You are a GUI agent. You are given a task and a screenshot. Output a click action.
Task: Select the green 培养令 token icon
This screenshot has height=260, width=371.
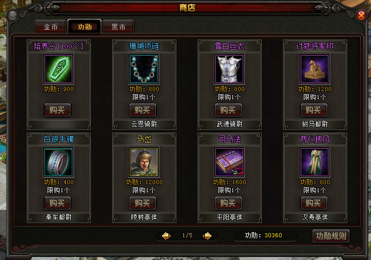click(59, 69)
